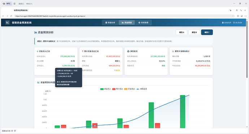This screenshot has width=249, height=134.
Task: Switch to the 资金预测 tab
Action: tap(127, 23)
